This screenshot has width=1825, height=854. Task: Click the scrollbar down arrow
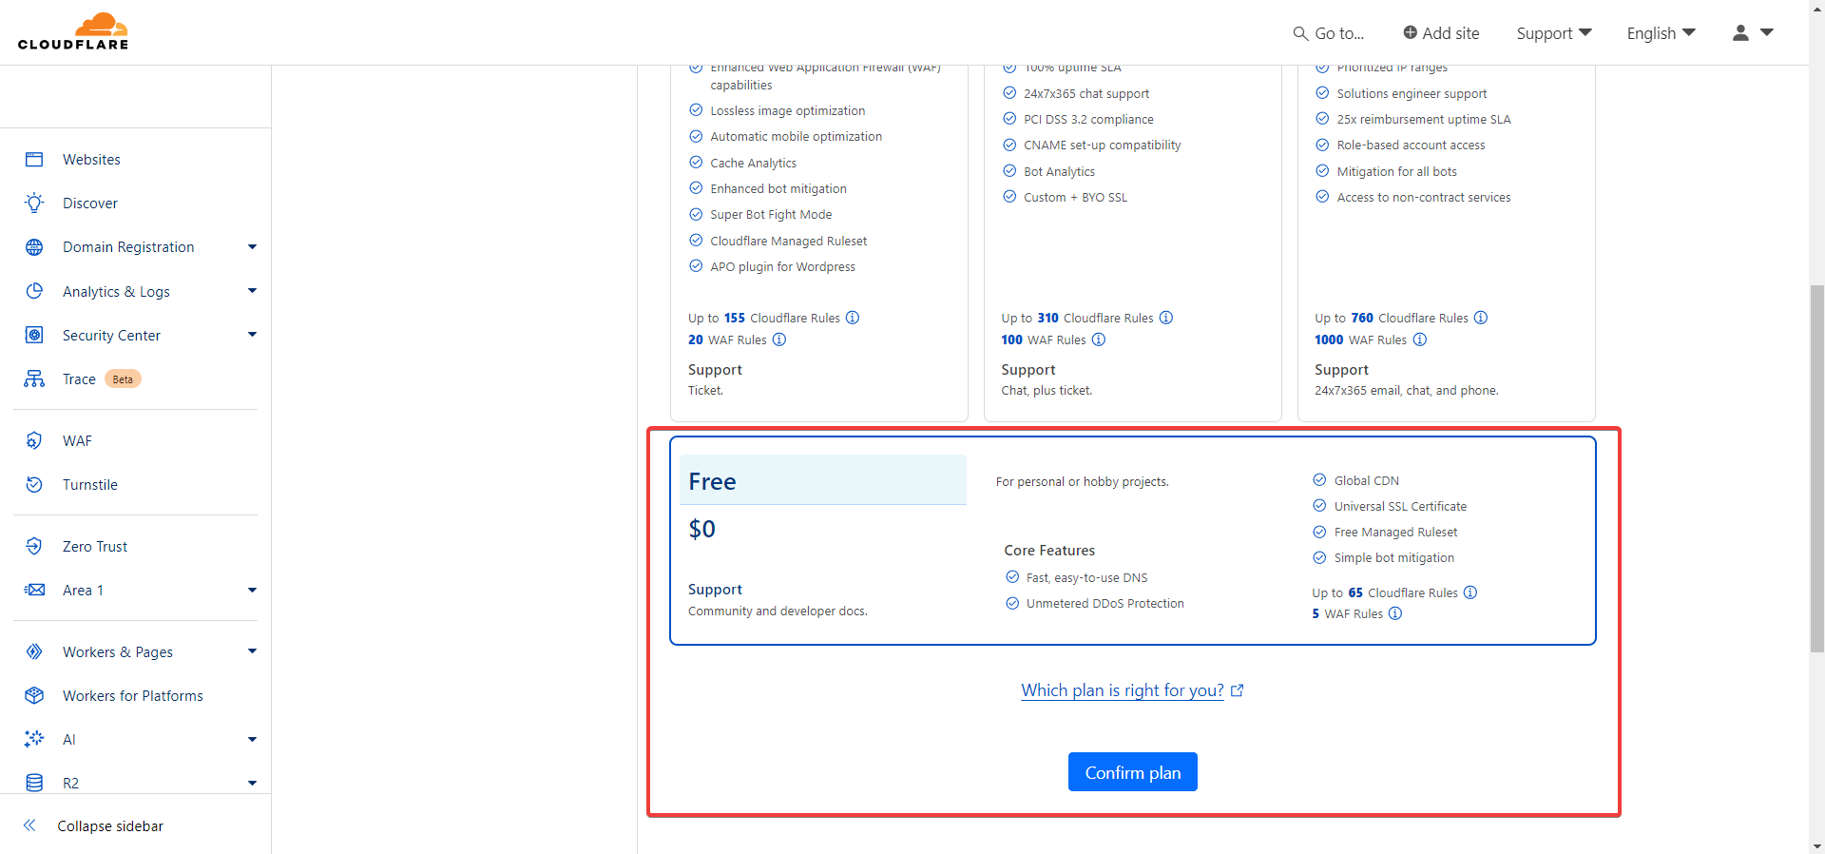click(x=1816, y=845)
